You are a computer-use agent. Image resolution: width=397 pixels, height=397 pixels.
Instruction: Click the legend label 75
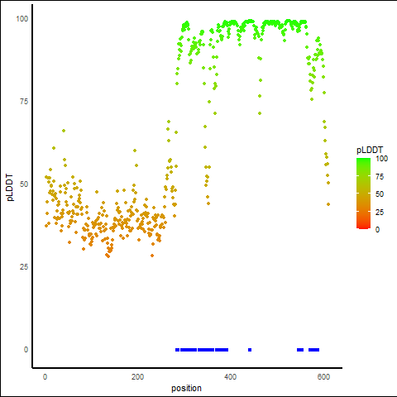[380, 176]
